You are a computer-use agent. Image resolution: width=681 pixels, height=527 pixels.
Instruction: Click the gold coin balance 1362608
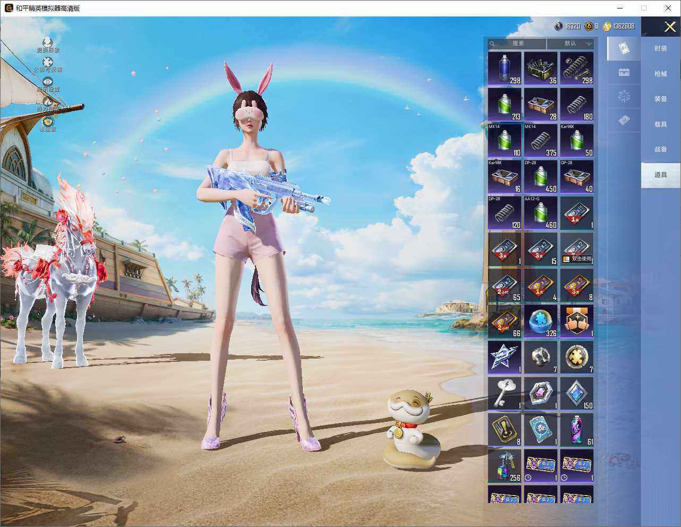click(618, 26)
